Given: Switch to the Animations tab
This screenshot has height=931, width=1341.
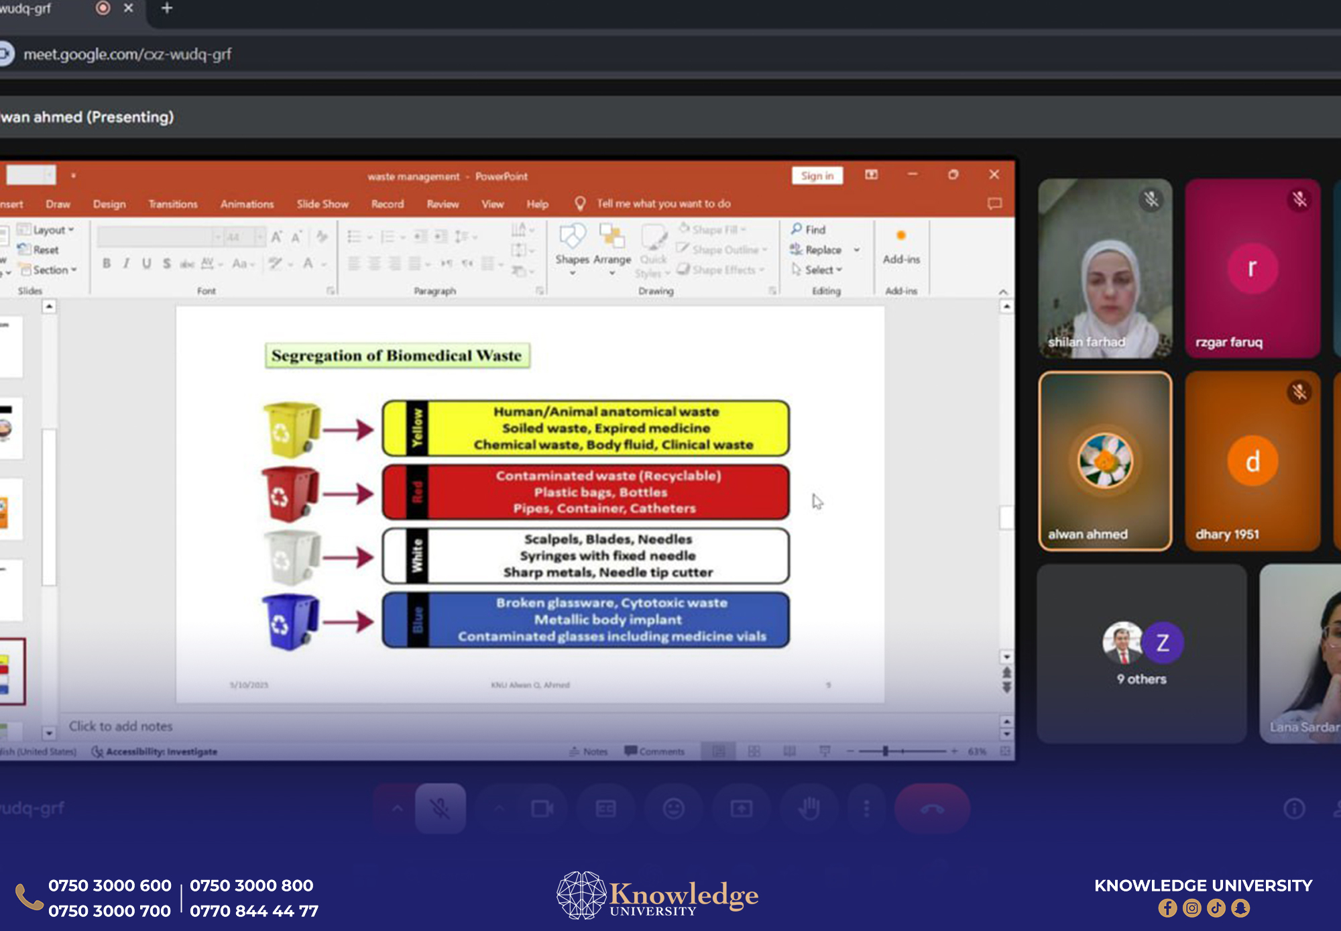Looking at the screenshot, I should [247, 204].
